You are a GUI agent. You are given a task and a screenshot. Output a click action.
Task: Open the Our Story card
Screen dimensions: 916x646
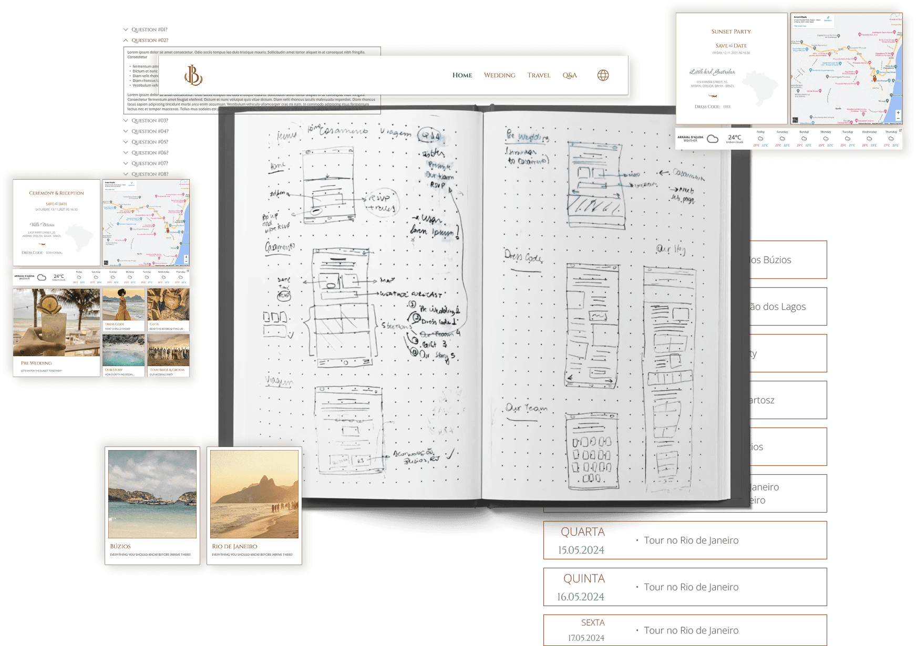pyautogui.click(x=123, y=356)
